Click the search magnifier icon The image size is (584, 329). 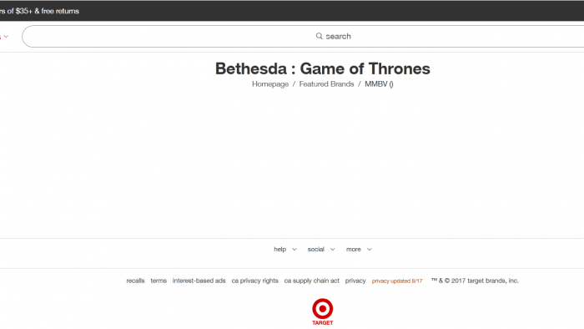pos(320,36)
